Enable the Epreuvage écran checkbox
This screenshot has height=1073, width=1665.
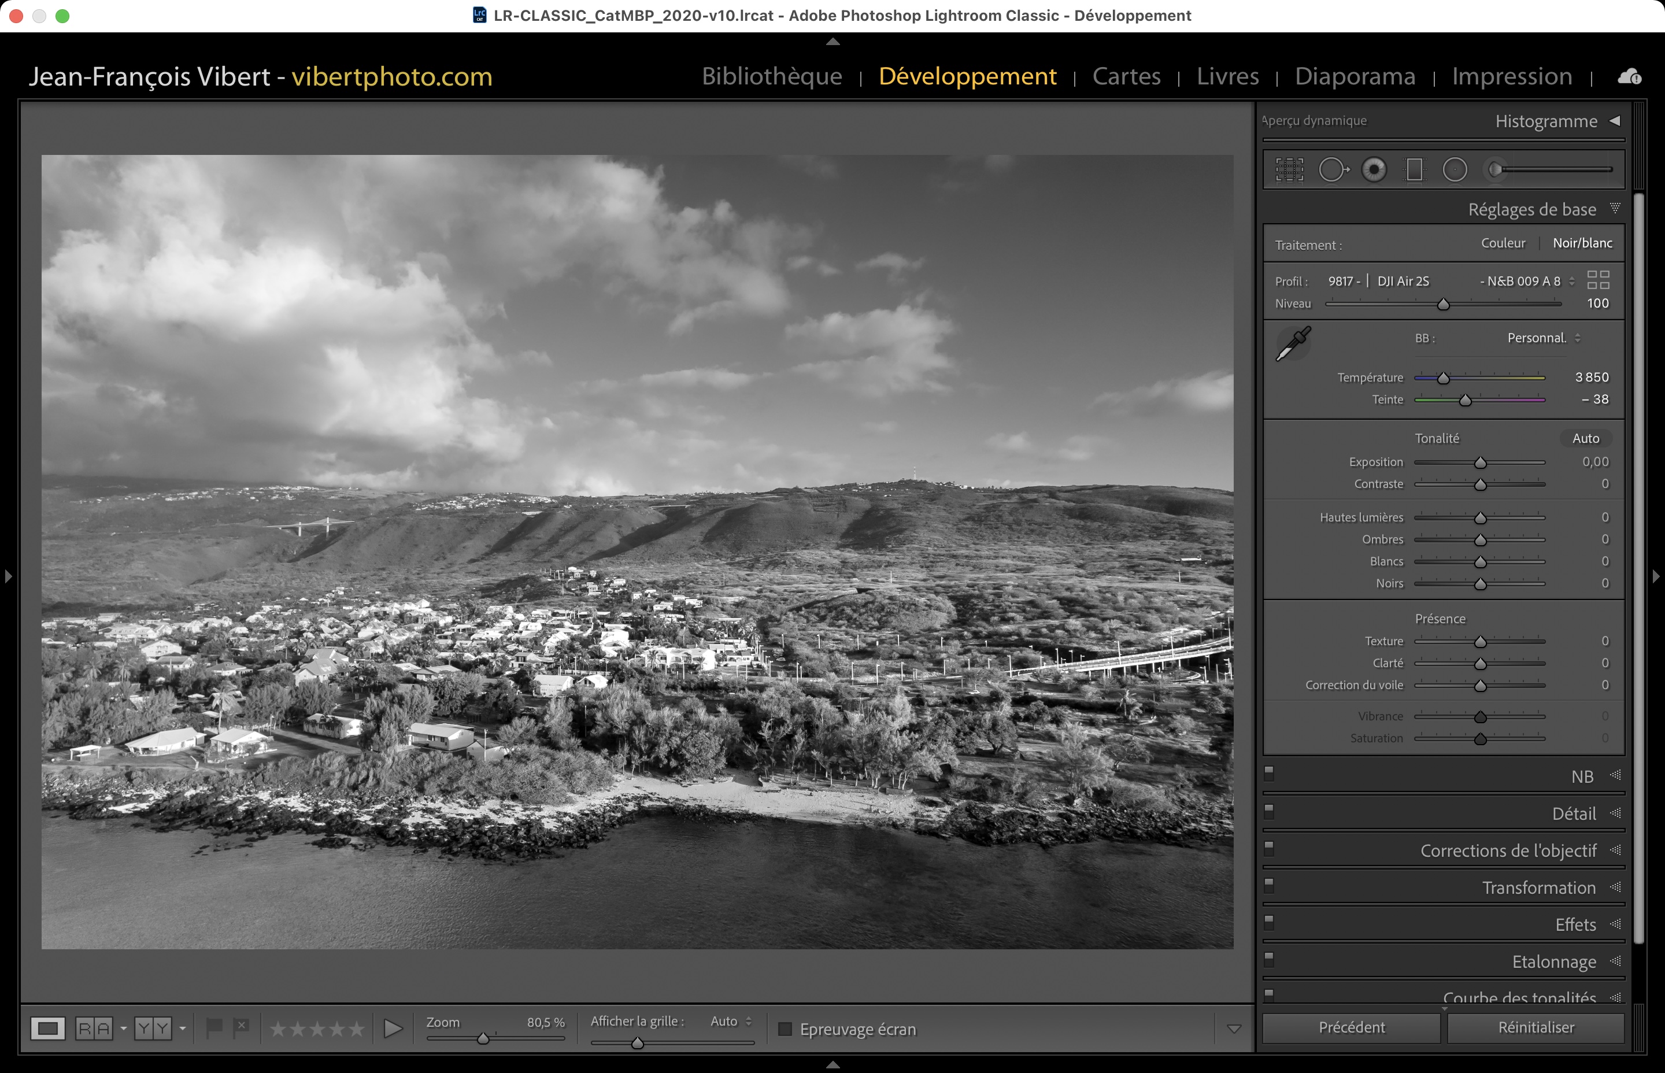(x=785, y=1029)
